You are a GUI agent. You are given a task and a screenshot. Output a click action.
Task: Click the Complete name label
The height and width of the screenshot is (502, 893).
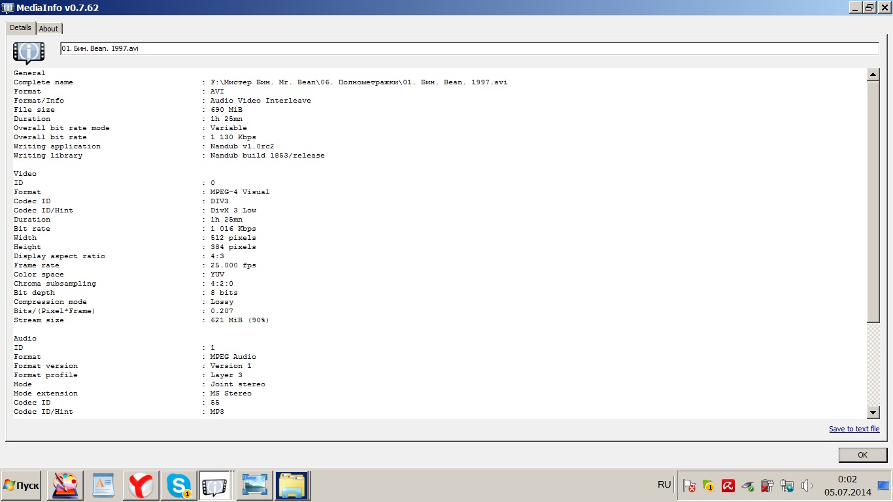pos(43,82)
